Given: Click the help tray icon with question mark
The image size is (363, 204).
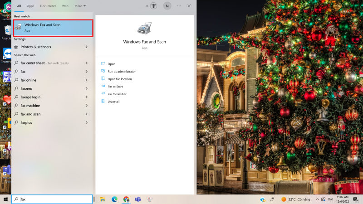Looking at the screenshot, I should (x=263, y=199).
